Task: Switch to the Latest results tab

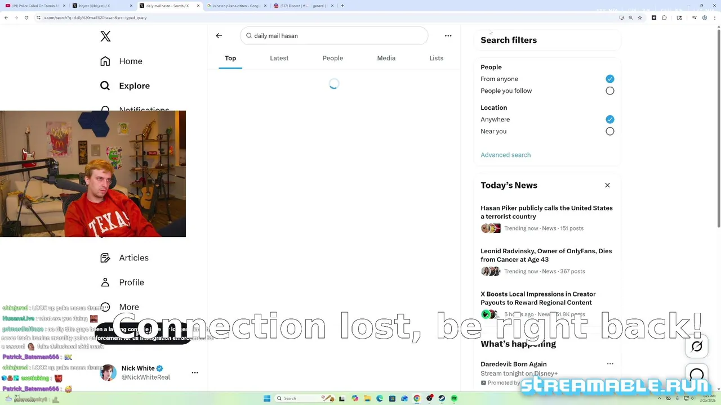Action: click(x=279, y=58)
